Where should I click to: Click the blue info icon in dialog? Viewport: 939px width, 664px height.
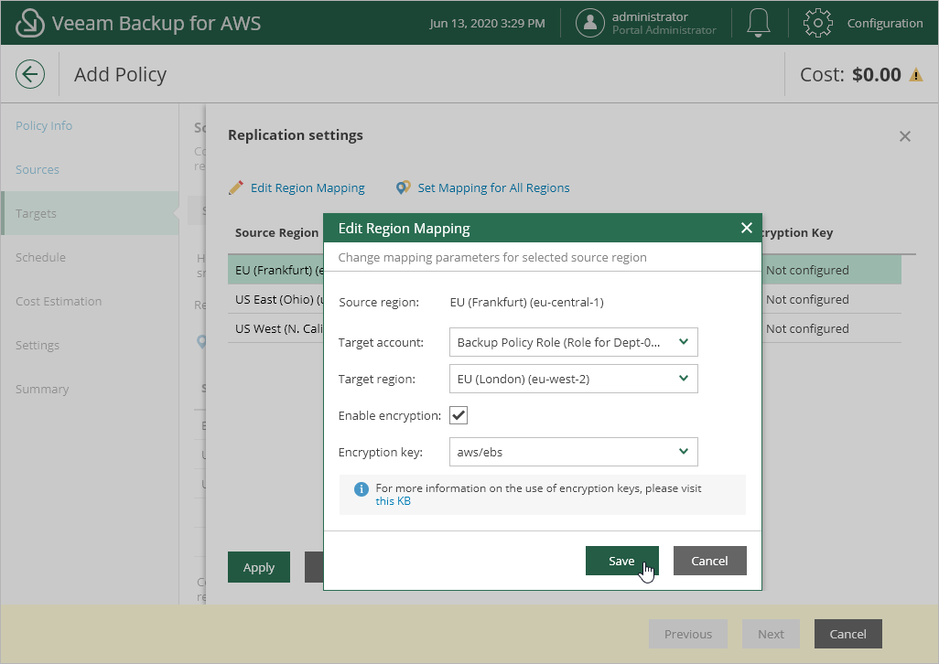point(362,489)
